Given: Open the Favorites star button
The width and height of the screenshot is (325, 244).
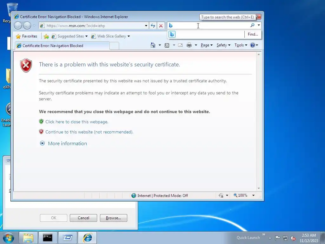Looking at the screenshot, I should point(26,36).
